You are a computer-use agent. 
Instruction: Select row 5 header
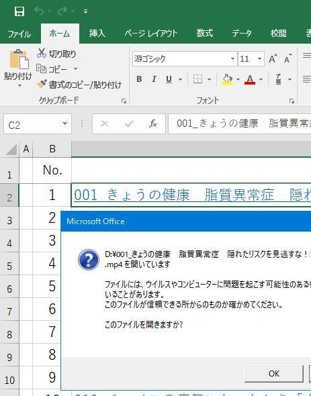9,264
